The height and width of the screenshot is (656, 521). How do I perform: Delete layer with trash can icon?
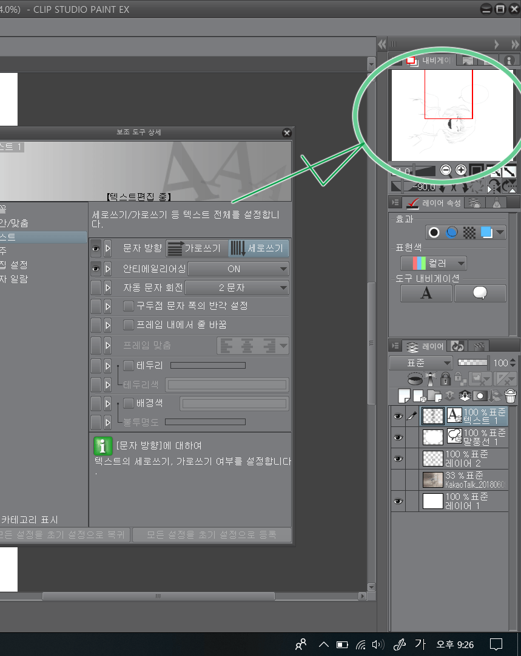click(511, 395)
